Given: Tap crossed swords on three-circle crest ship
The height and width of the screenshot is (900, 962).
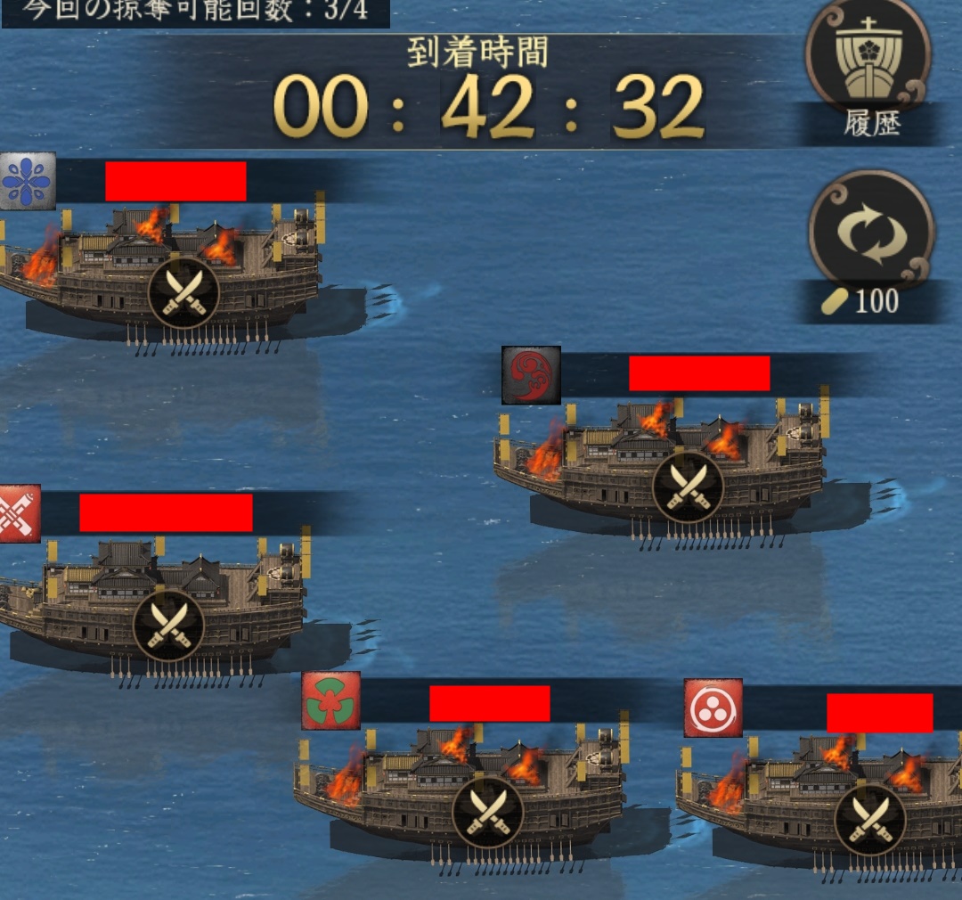Looking at the screenshot, I should pos(870,820).
